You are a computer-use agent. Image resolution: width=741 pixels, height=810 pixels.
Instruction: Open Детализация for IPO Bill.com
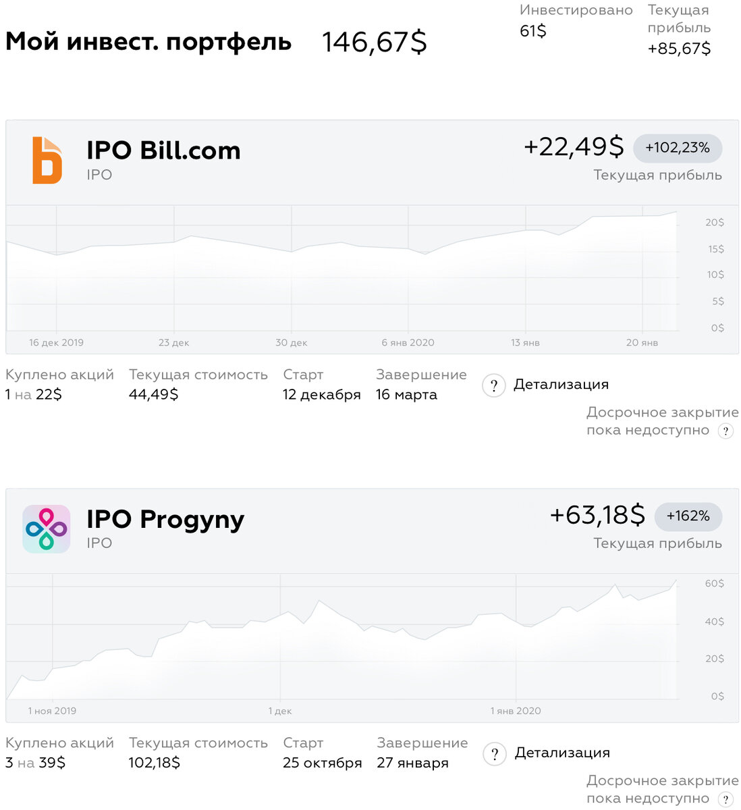point(561,384)
